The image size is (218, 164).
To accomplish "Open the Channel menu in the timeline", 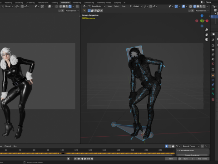I will click(x=8, y=146).
